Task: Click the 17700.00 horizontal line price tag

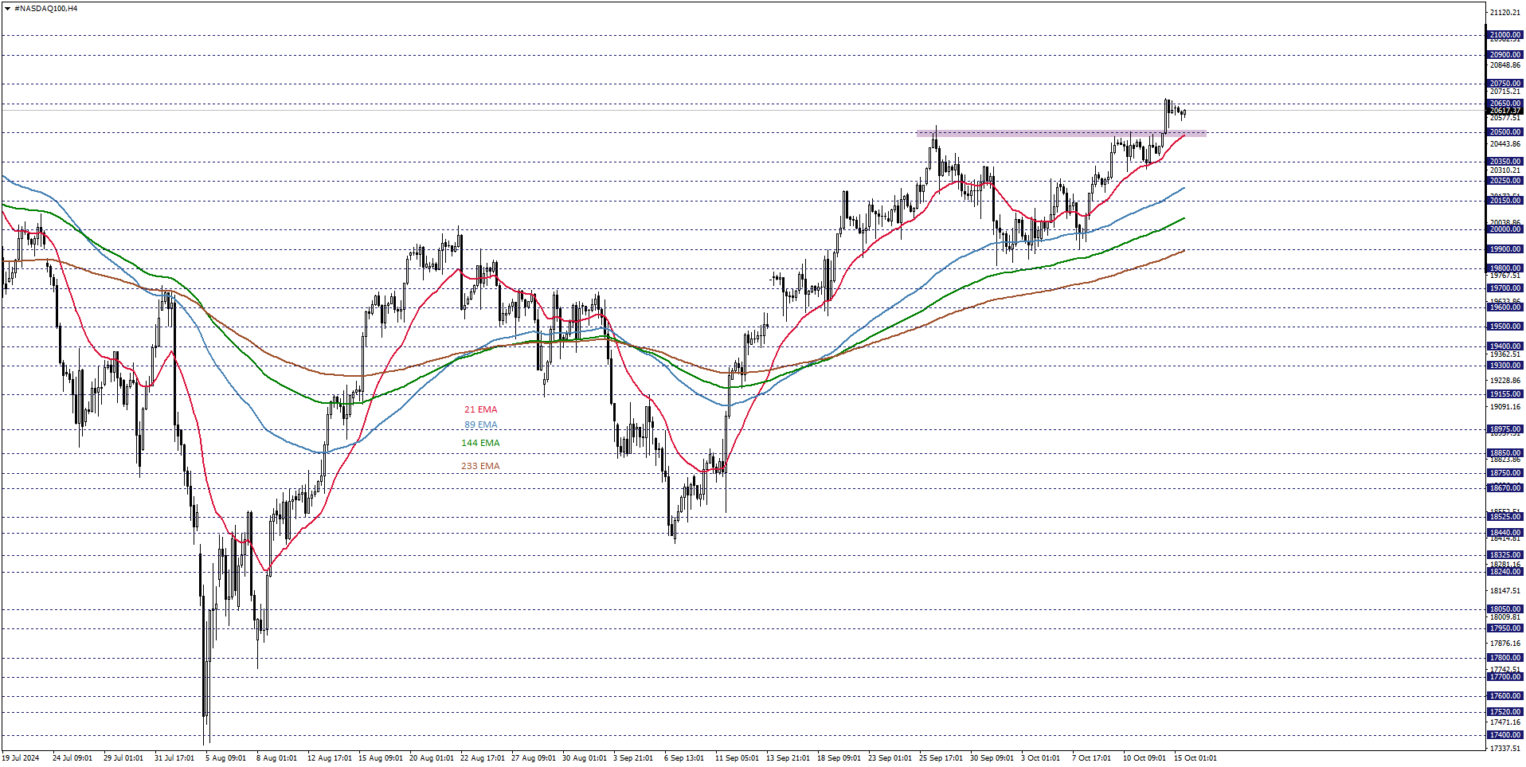Action: (1504, 677)
